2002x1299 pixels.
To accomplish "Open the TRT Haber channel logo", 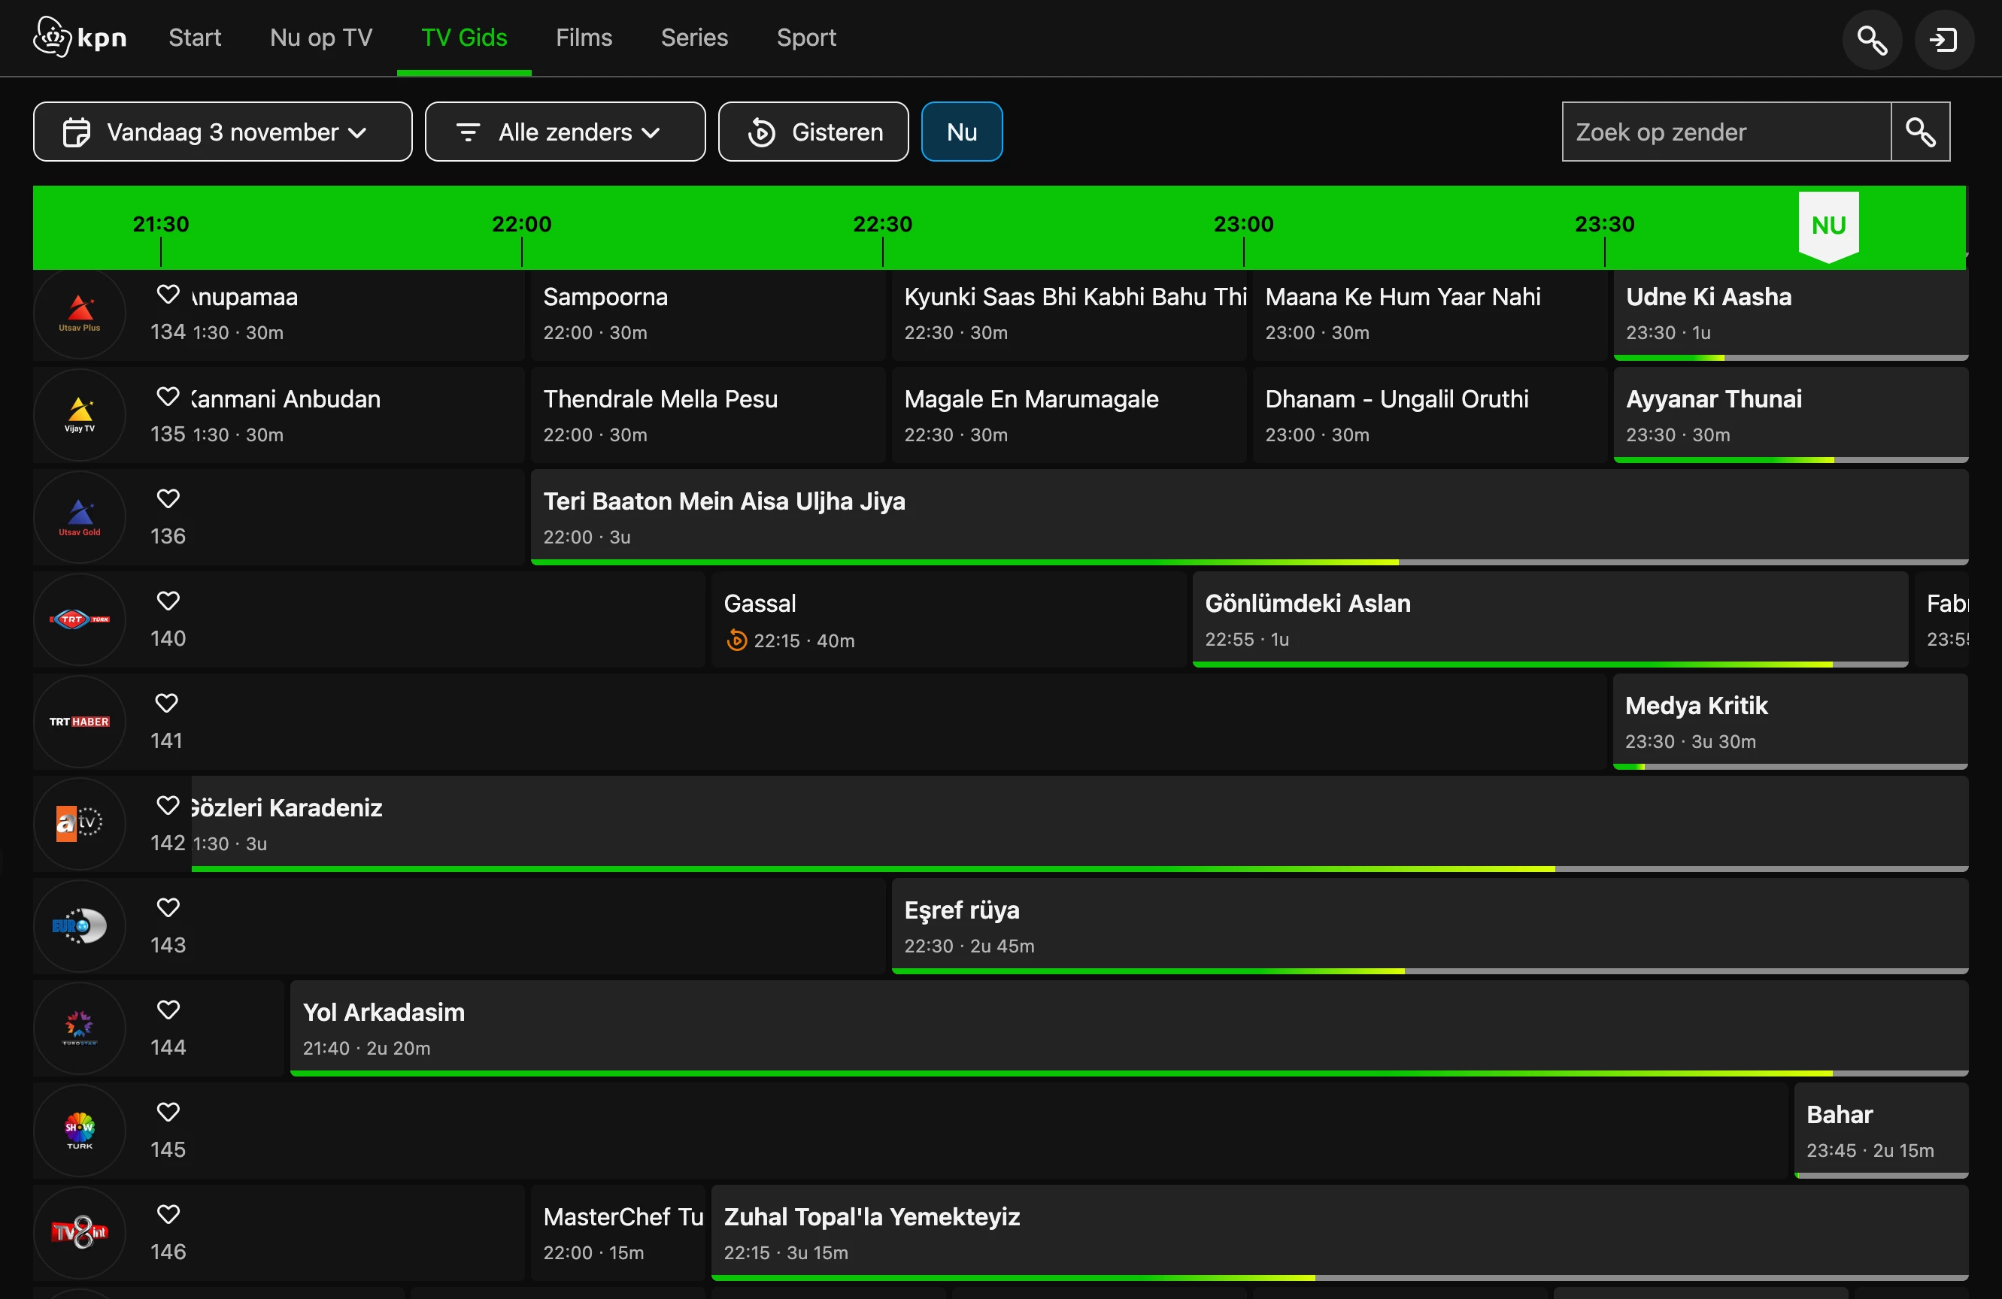I will pos(80,722).
